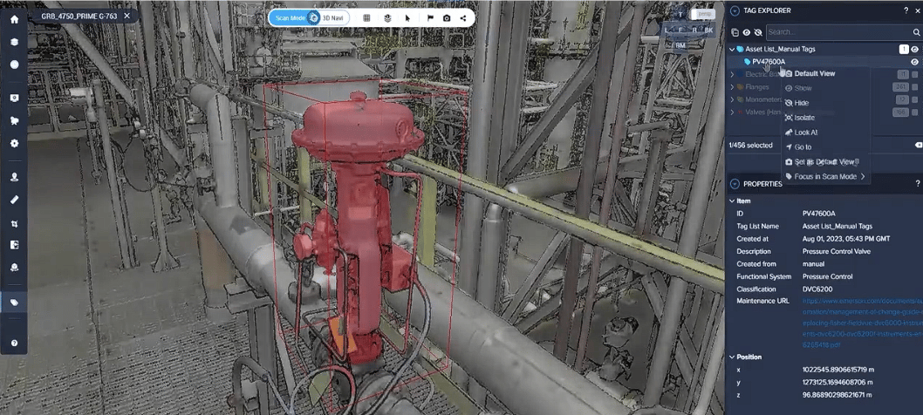923x415 pixels.
Task: Collapse the Asset List_Manual Tags tree
Action: pyautogui.click(x=732, y=50)
